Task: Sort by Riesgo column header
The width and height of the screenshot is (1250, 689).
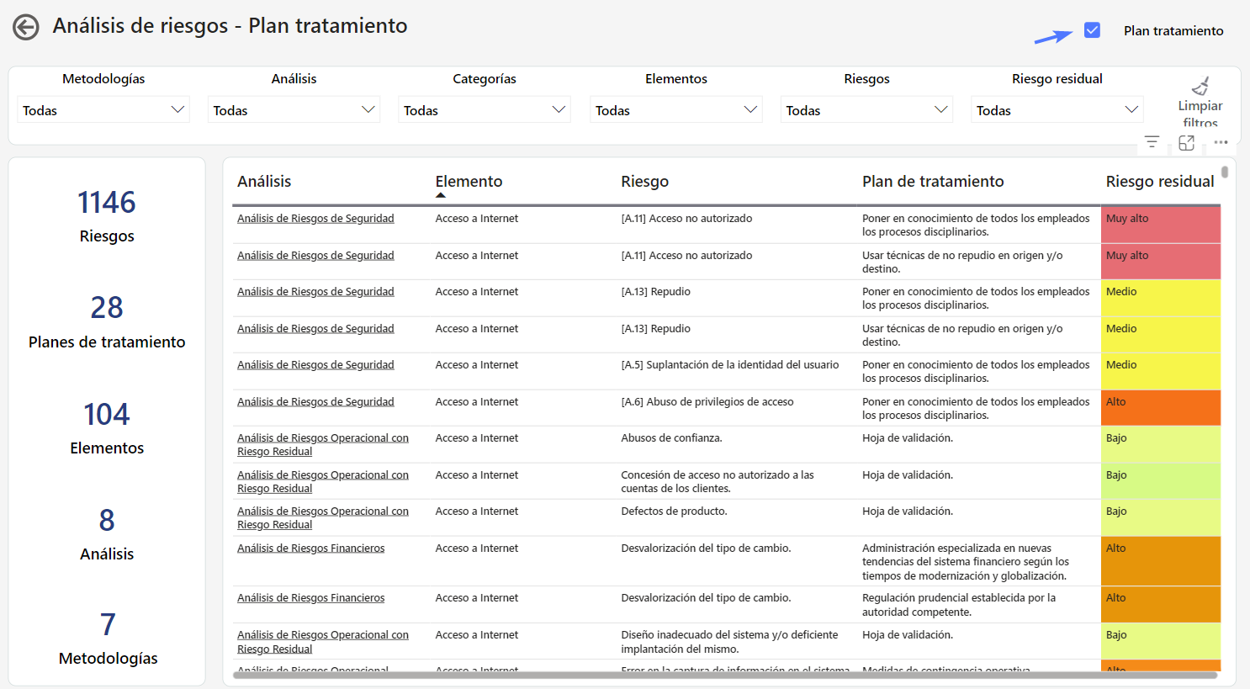Action: [x=644, y=182]
